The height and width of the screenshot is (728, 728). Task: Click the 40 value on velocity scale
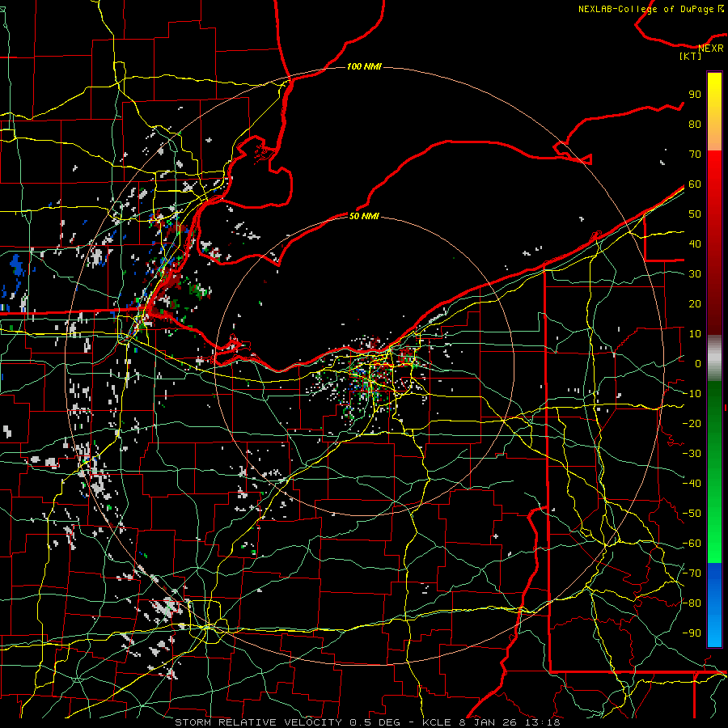(695, 243)
